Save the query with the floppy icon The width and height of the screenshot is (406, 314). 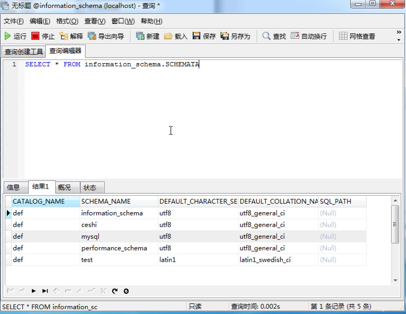pyautogui.click(x=196, y=36)
